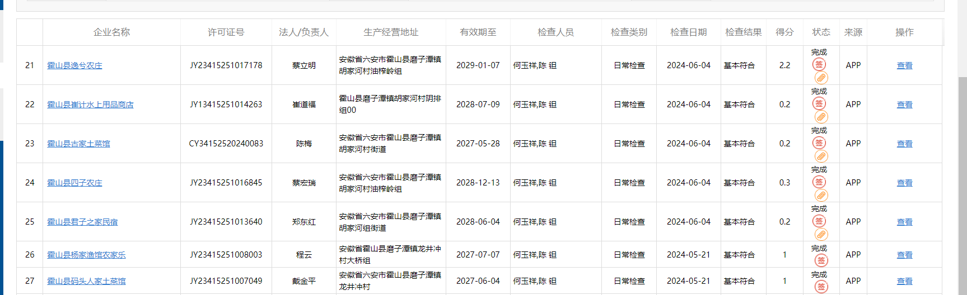
Task: Click the red 签 signature icon in row 26
Action: click(821, 260)
